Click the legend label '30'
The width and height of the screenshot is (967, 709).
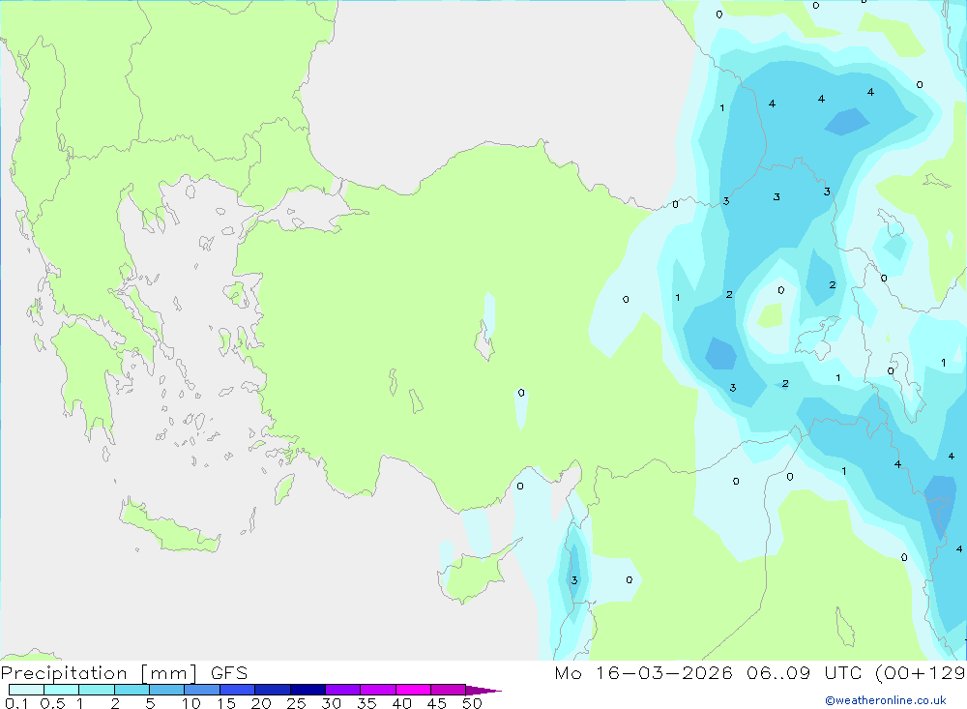tap(332, 703)
